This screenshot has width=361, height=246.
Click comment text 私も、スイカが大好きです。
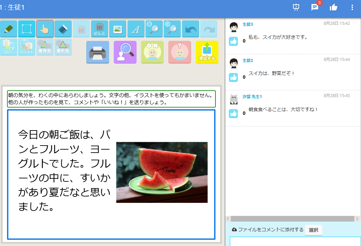[x=278, y=37]
